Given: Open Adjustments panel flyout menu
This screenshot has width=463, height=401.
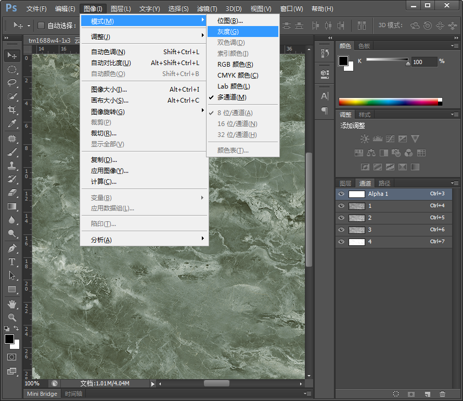Looking at the screenshot, I should tap(455, 115).
